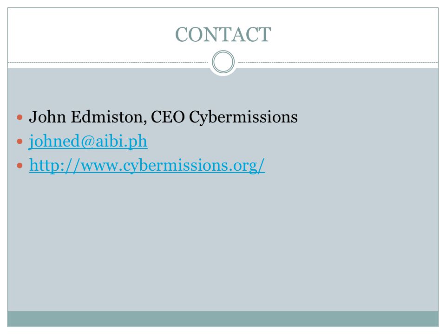Viewport: 446px width, 334px height.
Task: Click the word Cybermissions in the first bullet
Action: 243,117
